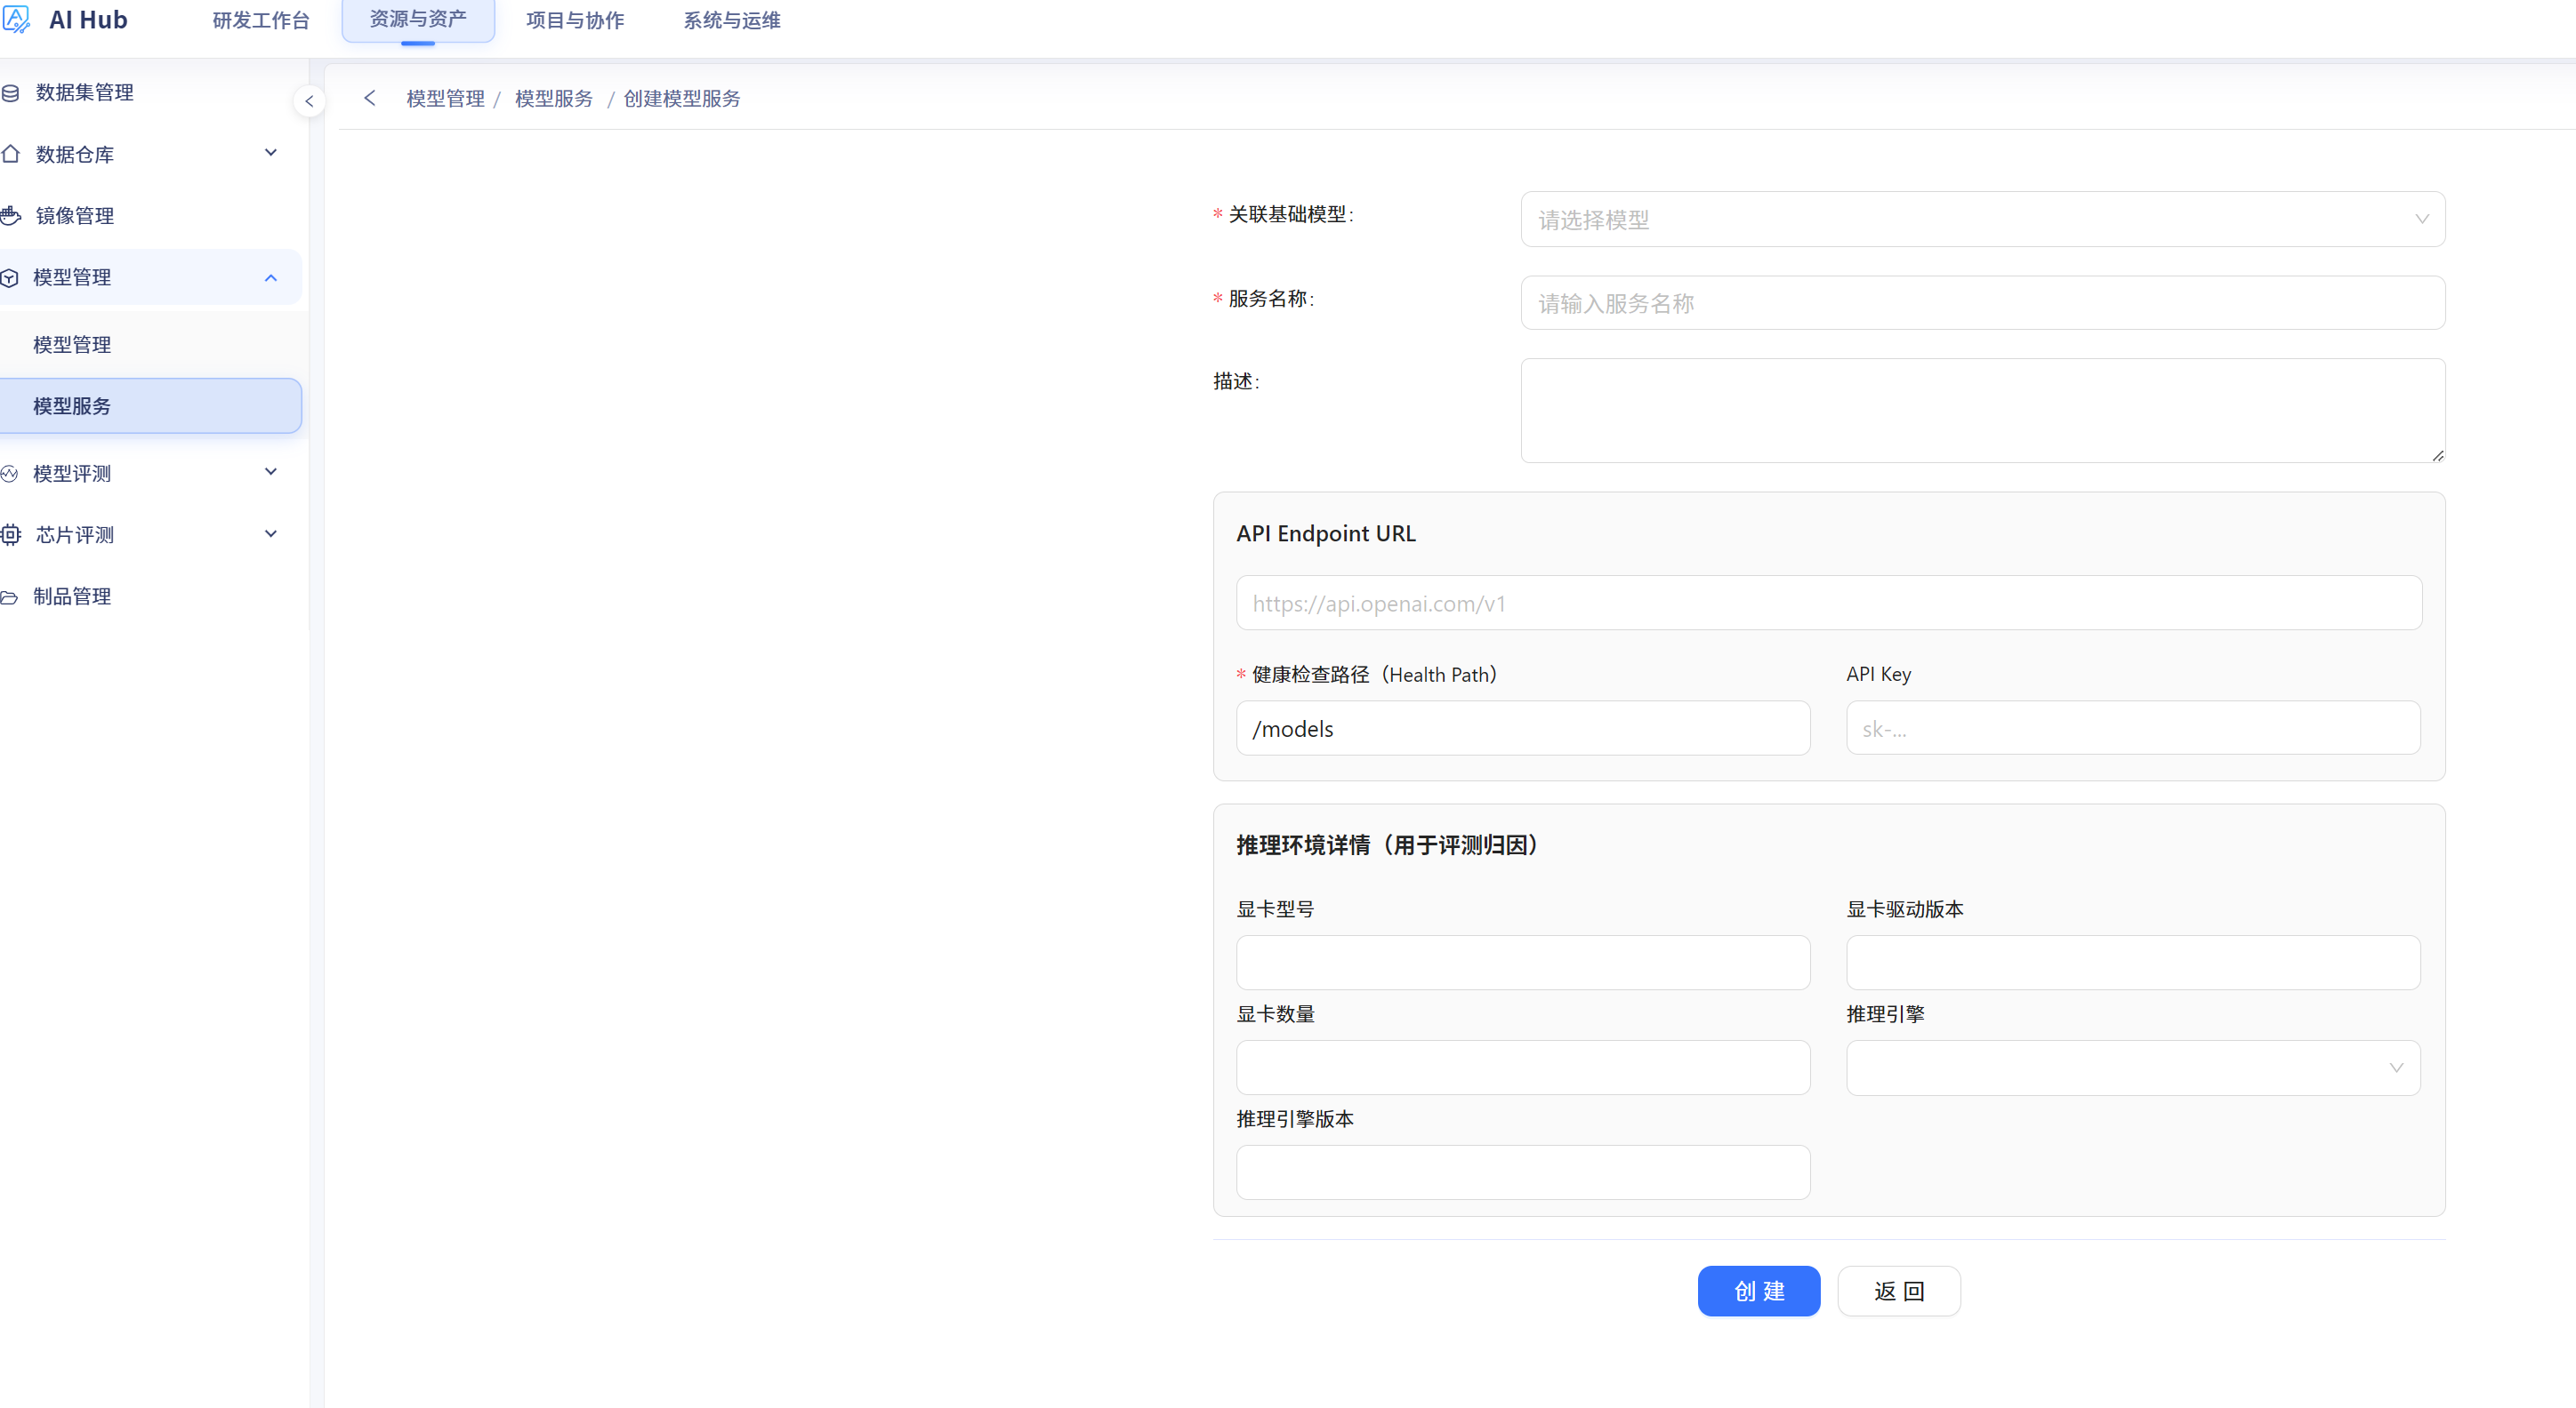This screenshot has height=1408, width=2576.
Task: Go to 模型服务 breadcrumb link
Action: point(554,99)
